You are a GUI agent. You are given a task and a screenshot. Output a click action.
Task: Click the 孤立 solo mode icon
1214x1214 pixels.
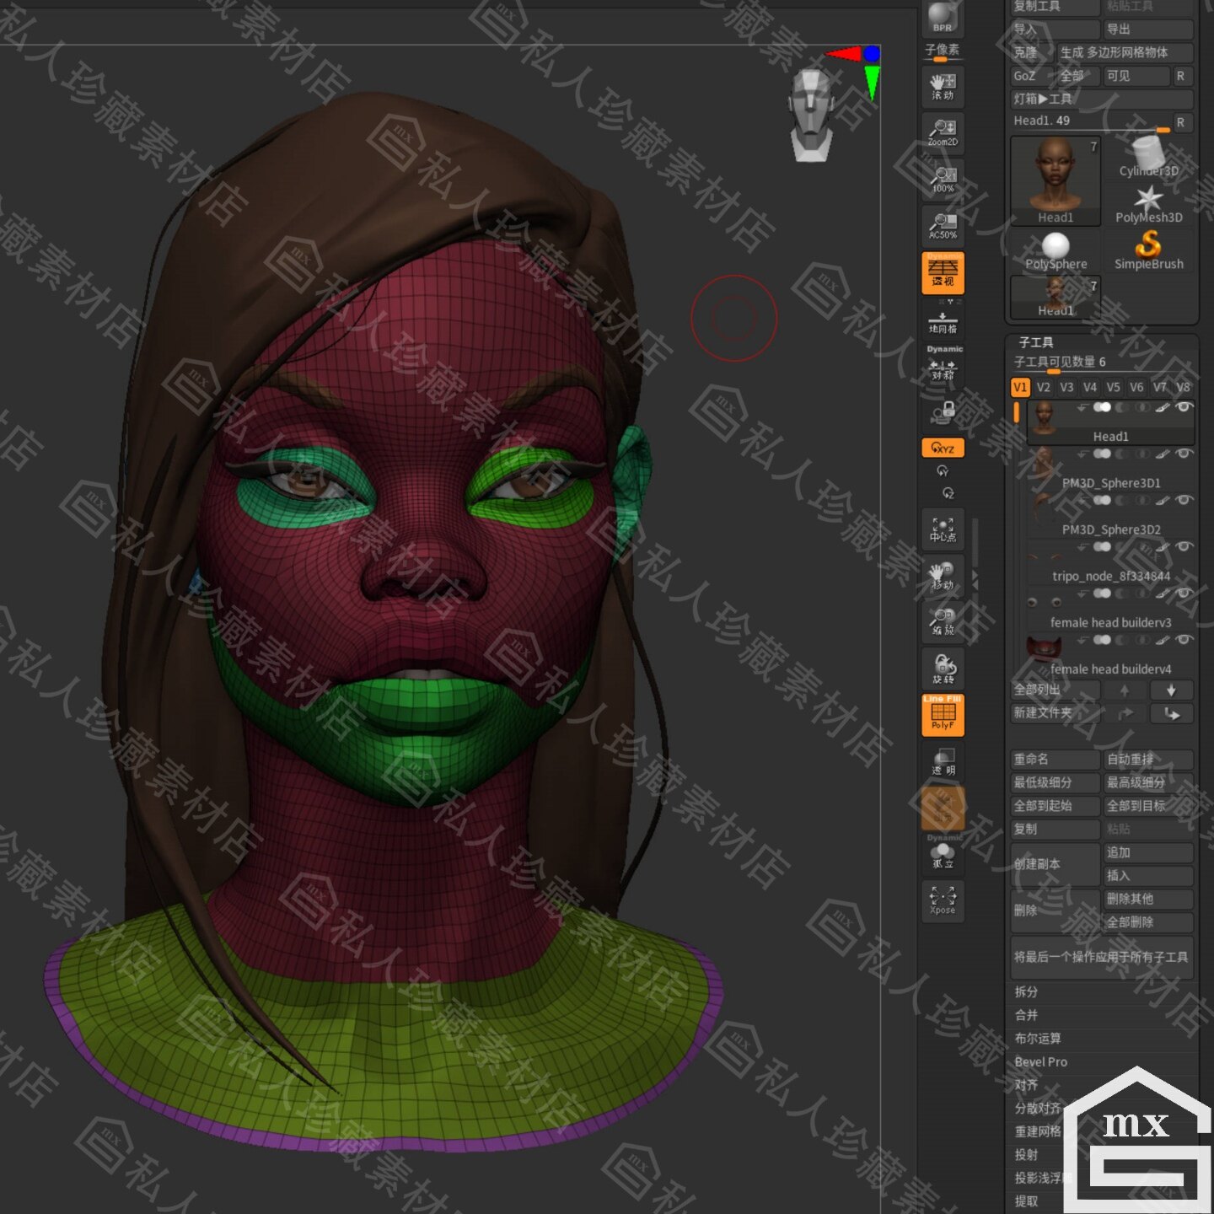(x=943, y=856)
